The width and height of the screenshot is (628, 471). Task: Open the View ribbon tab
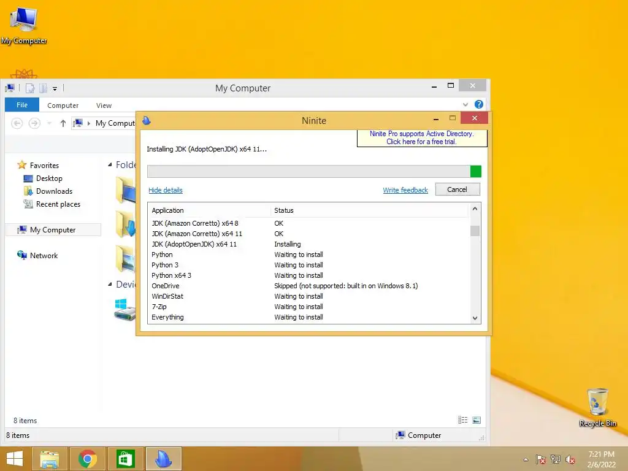104,105
